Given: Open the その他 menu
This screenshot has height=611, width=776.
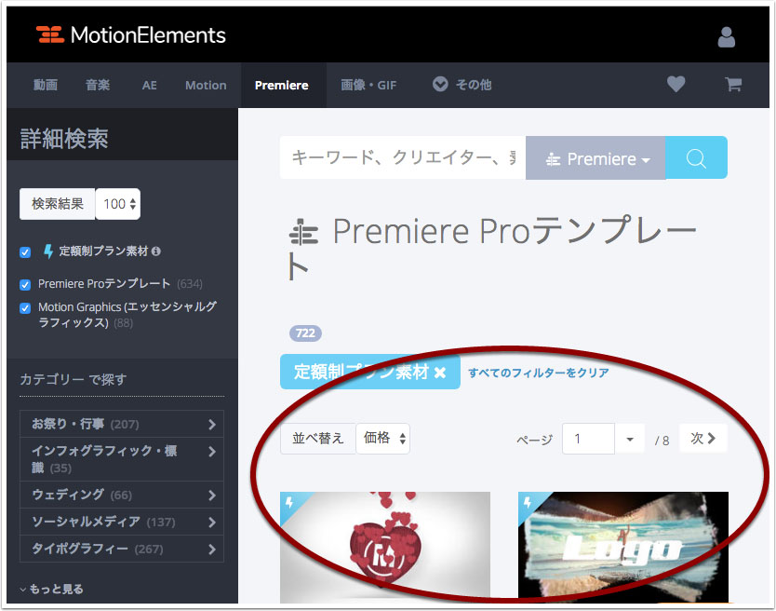Looking at the screenshot, I should [462, 85].
